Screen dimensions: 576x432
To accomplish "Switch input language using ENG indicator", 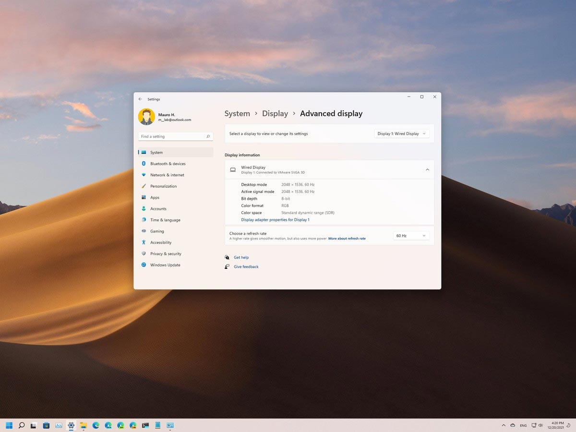I will (x=523, y=425).
